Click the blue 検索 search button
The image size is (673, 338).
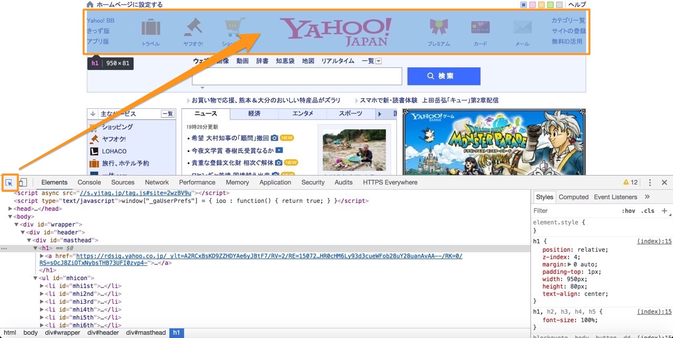pyautogui.click(x=444, y=76)
